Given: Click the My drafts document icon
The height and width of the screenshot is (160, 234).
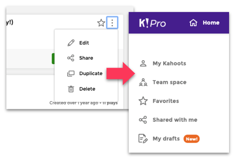Looking at the screenshot, I should click(x=143, y=139).
